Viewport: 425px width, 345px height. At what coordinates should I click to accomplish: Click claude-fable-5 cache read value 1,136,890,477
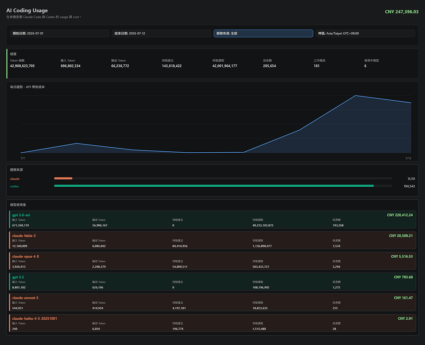tap(262, 246)
